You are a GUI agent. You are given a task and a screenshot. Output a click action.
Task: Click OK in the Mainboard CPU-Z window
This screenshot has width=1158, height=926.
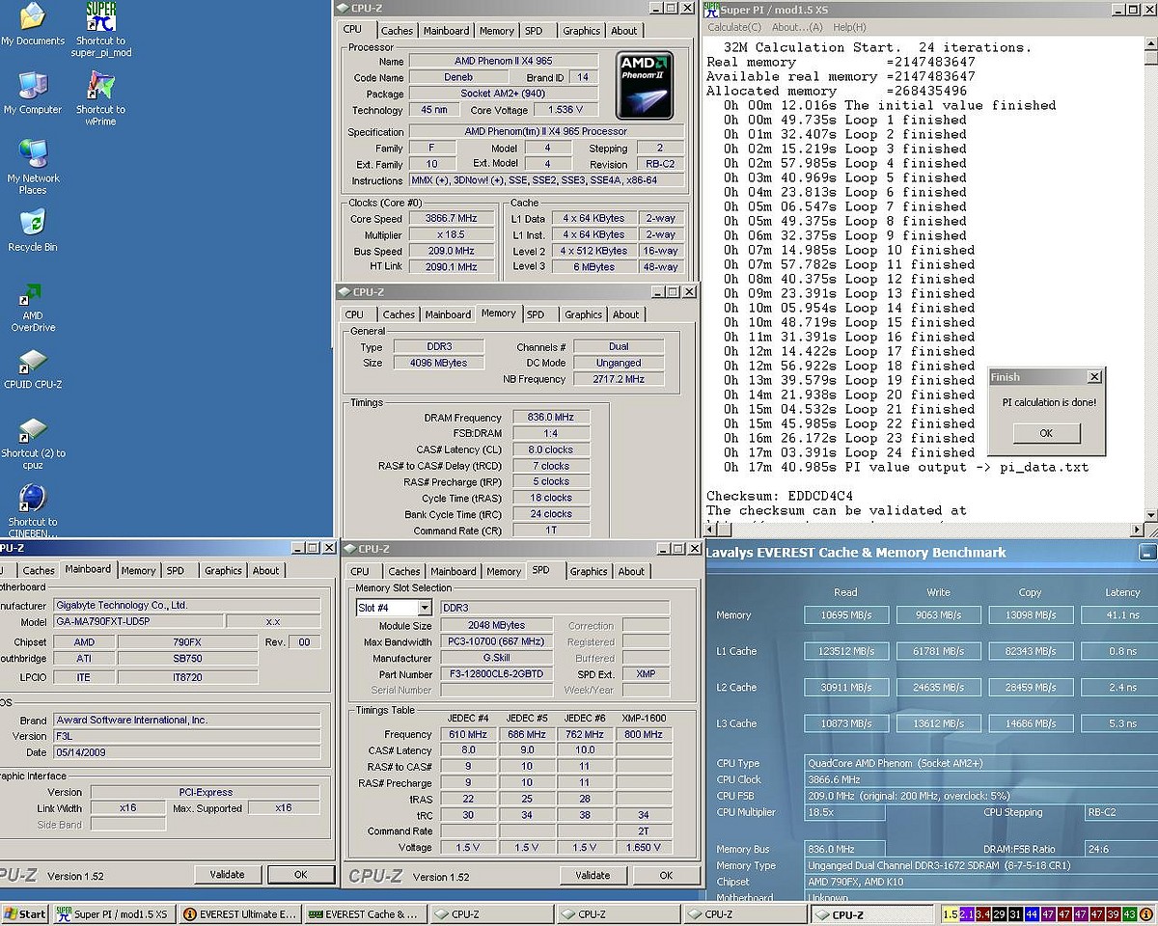(300, 874)
